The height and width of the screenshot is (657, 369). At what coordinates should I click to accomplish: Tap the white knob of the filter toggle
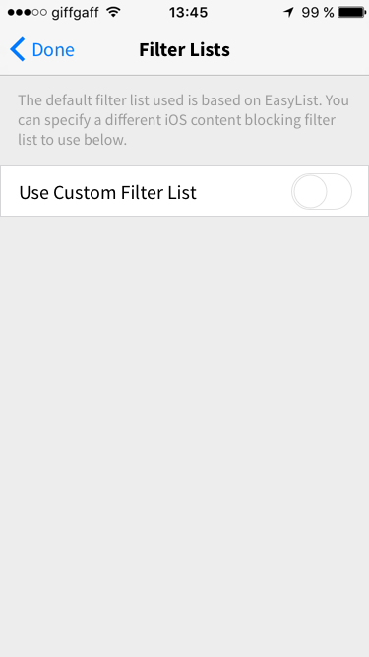310,192
